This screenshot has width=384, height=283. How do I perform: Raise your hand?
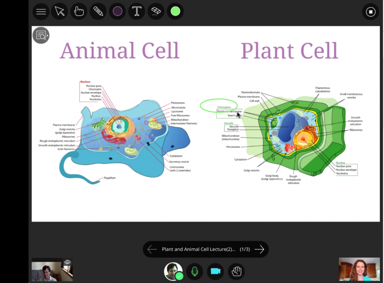coord(236,271)
